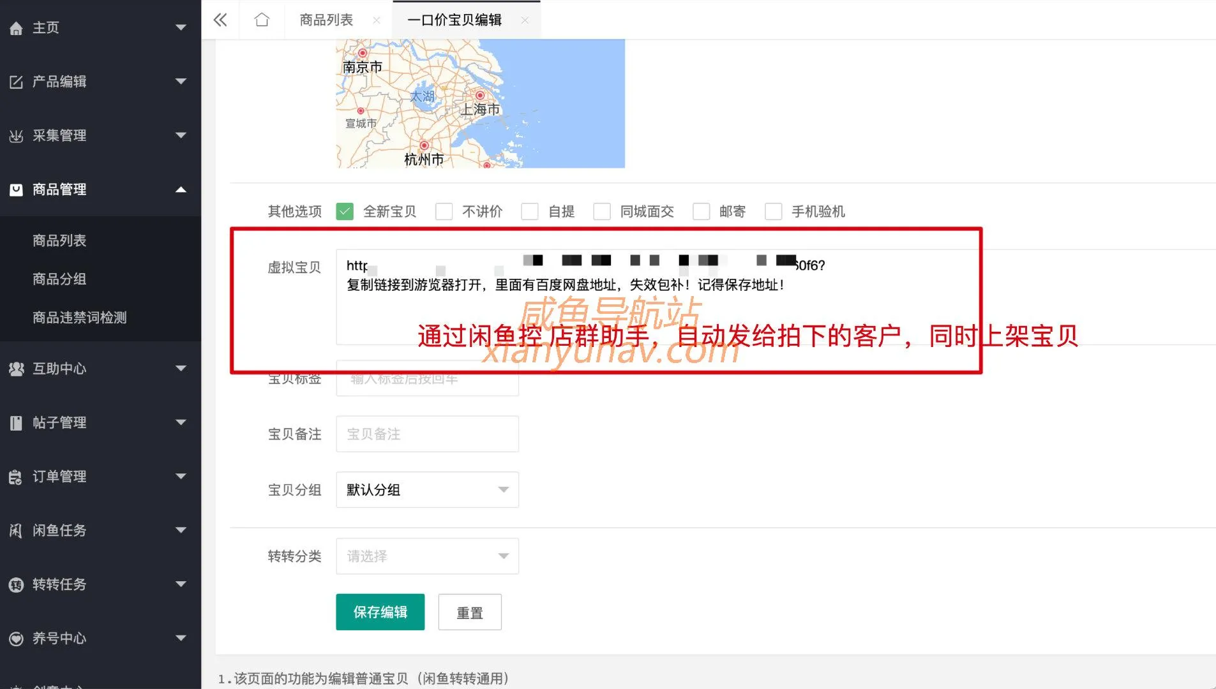Select the 养号中心 heart icon

click(x=17, y=638)
